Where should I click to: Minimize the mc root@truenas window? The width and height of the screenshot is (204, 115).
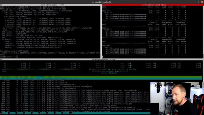pos(195,2)
